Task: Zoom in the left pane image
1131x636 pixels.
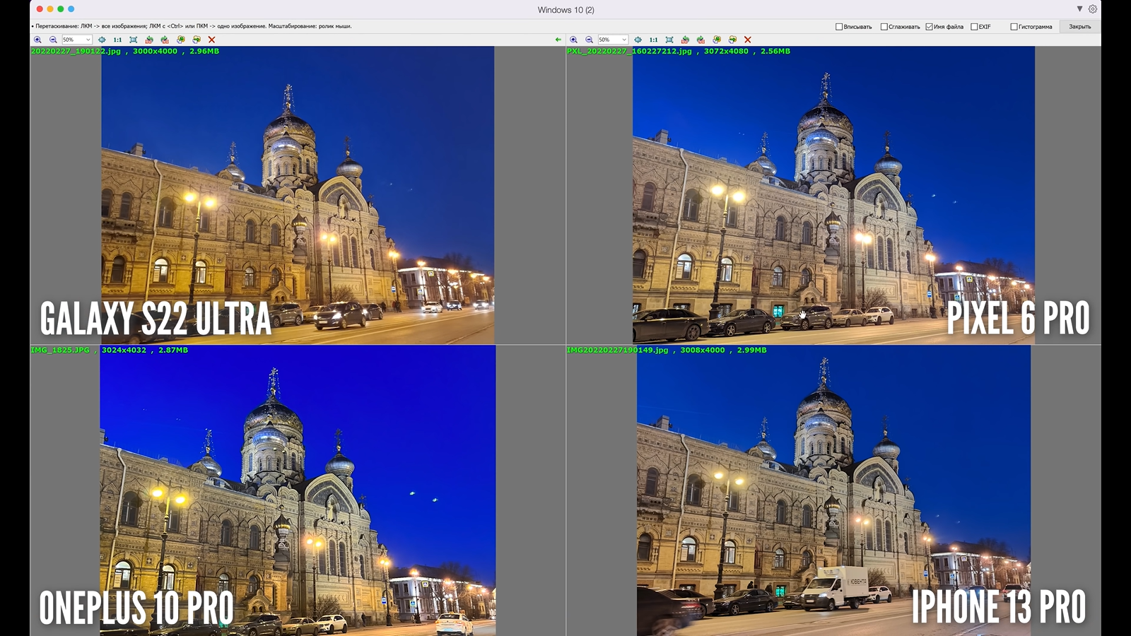Action: (x=37, y=40)
